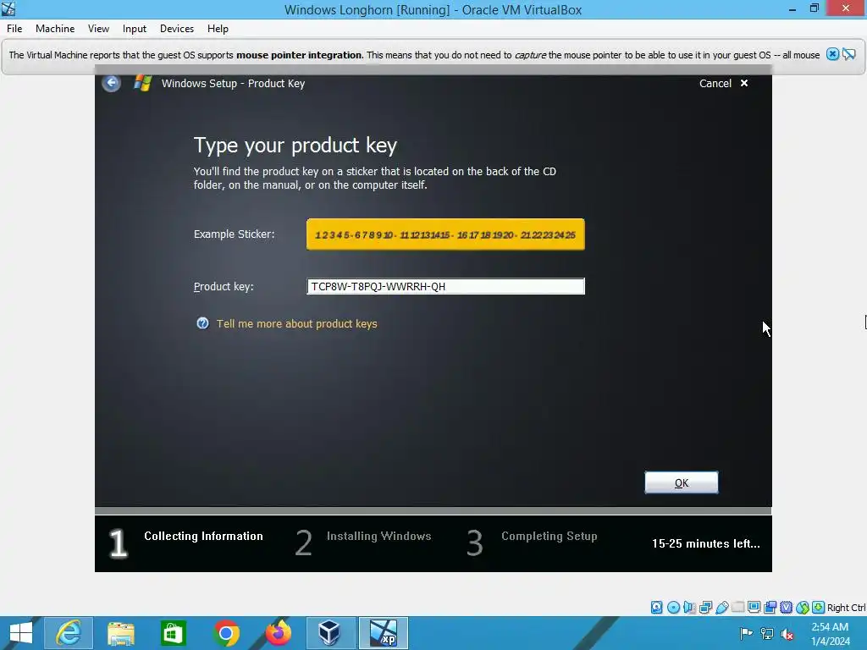Open the Input menu
Viewport: 867px width, 650px height.
[x=135, y=29]
